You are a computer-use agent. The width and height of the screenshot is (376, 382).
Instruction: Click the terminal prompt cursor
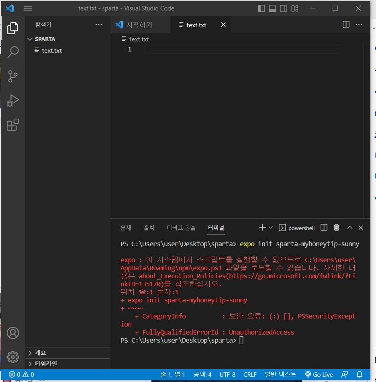click(241, 340)
